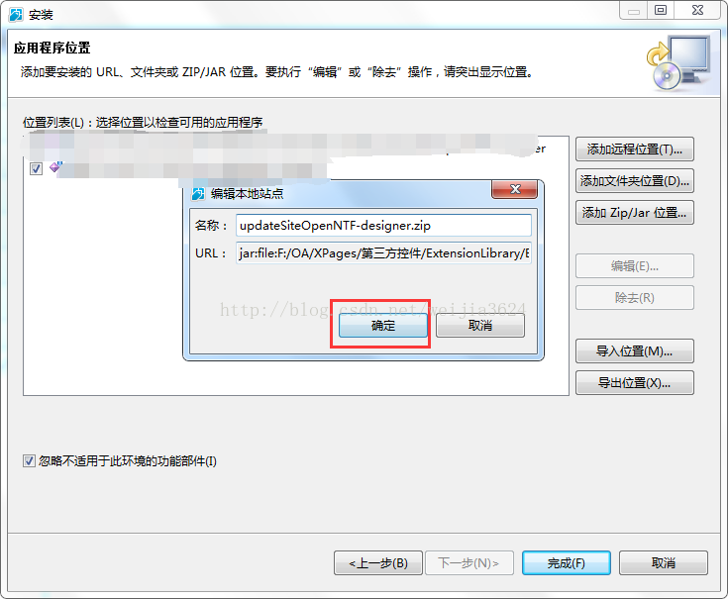The height and width of the screenshot is (599, 728).
Task: Confirm with the 确定 button
Action: click(x=382, y=326)
